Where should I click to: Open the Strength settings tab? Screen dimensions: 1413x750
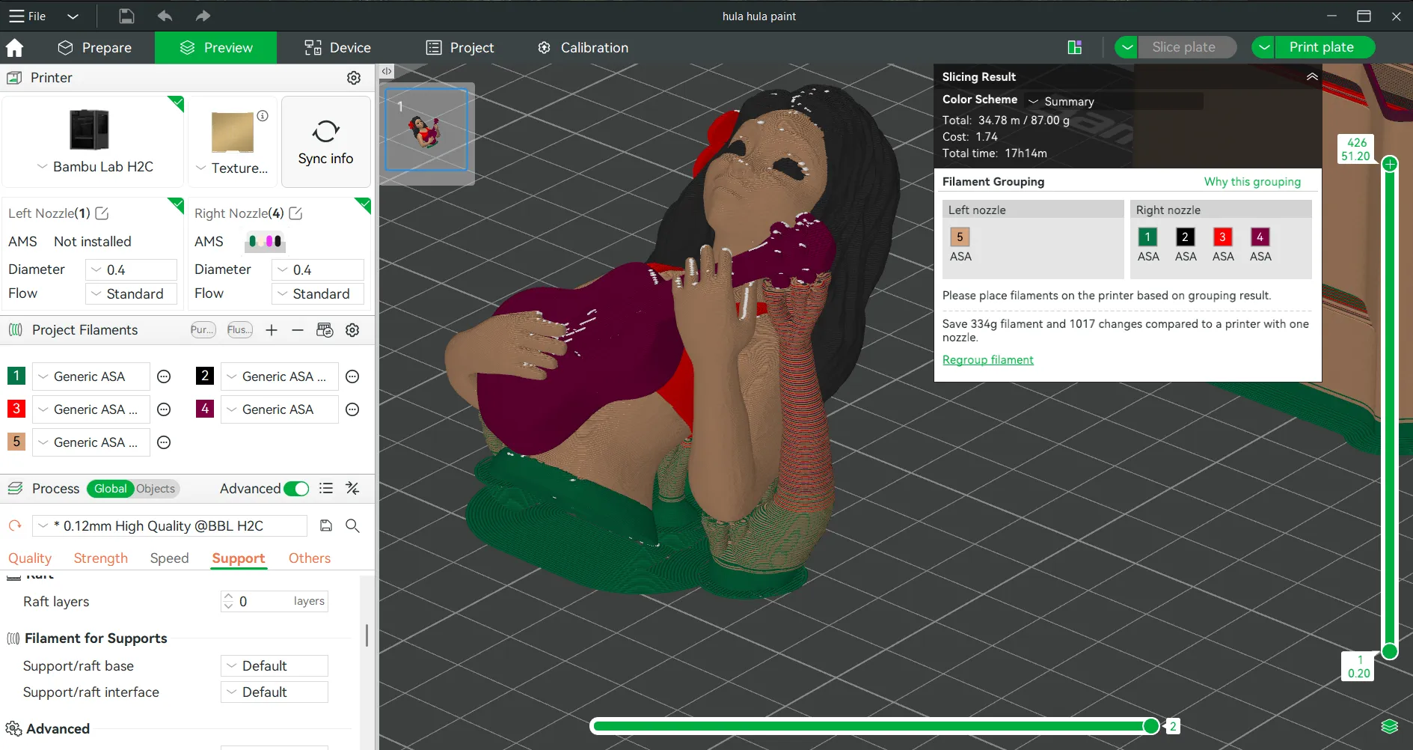pyautogui.click(x=101, y=558)
